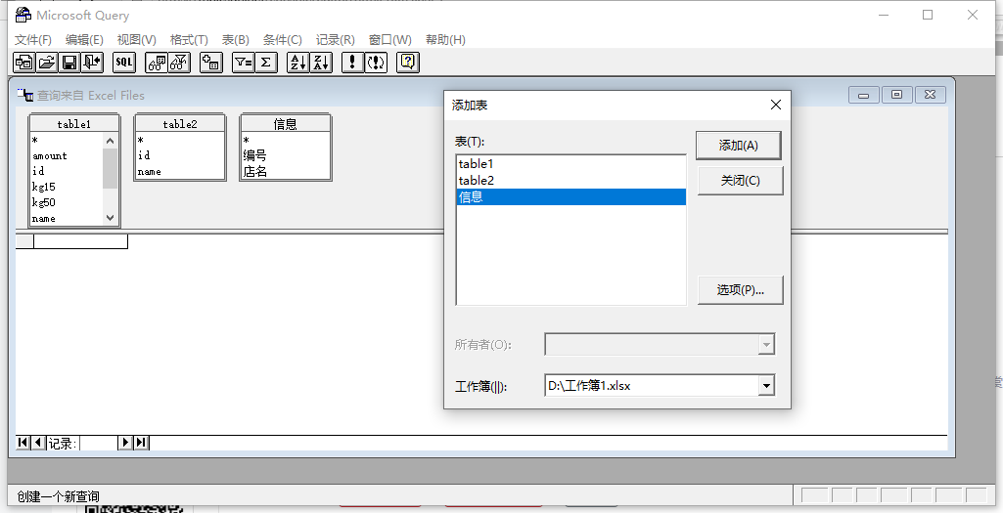Go to first record navigation arrow
This screenshot has height=513, width=1003.
point(23,442)
